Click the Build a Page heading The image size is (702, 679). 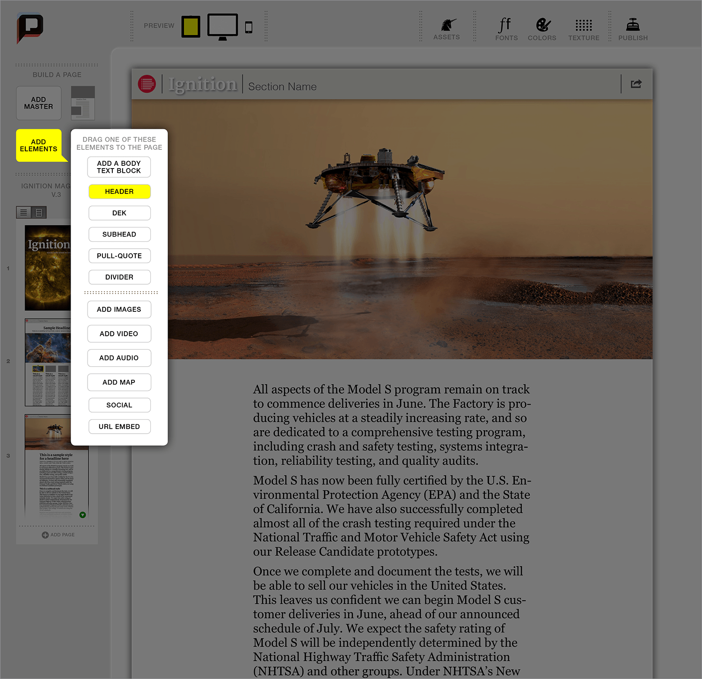pyautogui.click(x=57, y=75)
